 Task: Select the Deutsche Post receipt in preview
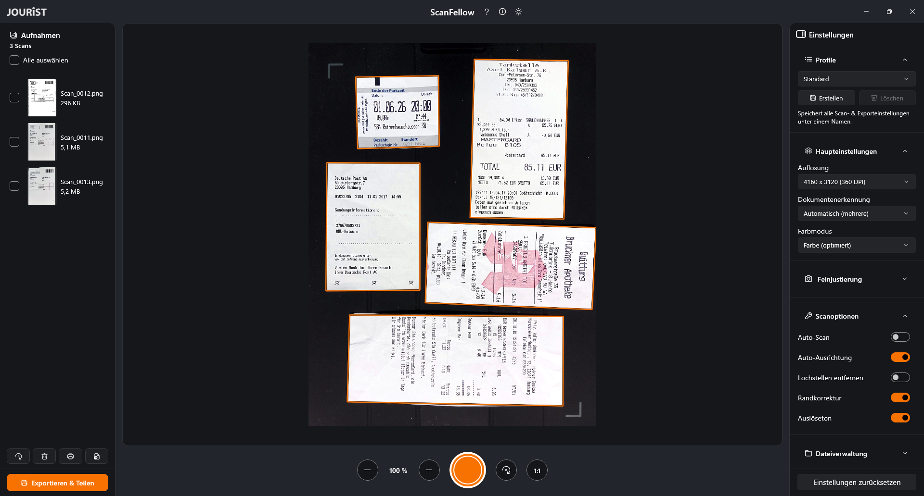click(x=373, y=227)
